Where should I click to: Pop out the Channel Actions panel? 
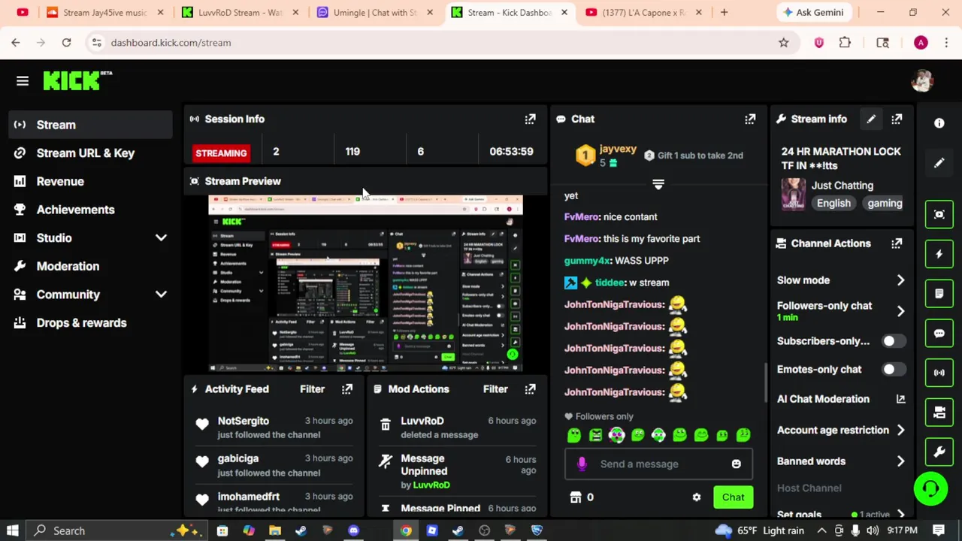point(897,243)
